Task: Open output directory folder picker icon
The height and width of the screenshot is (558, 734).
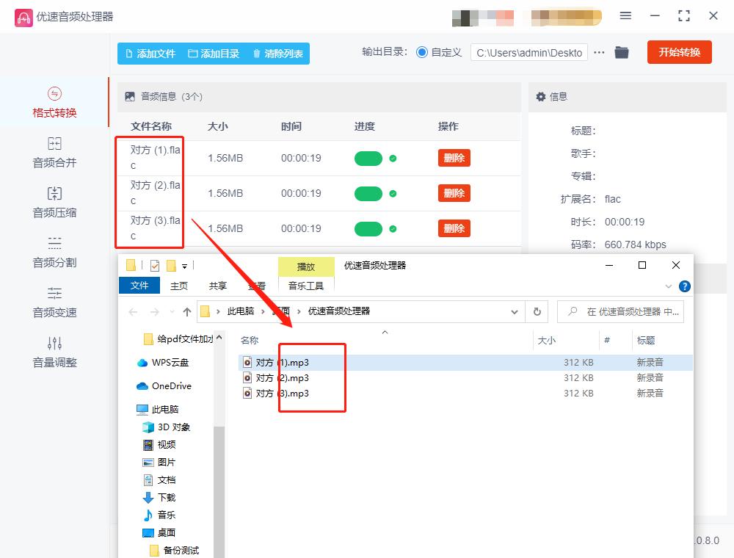Action: 622,52
